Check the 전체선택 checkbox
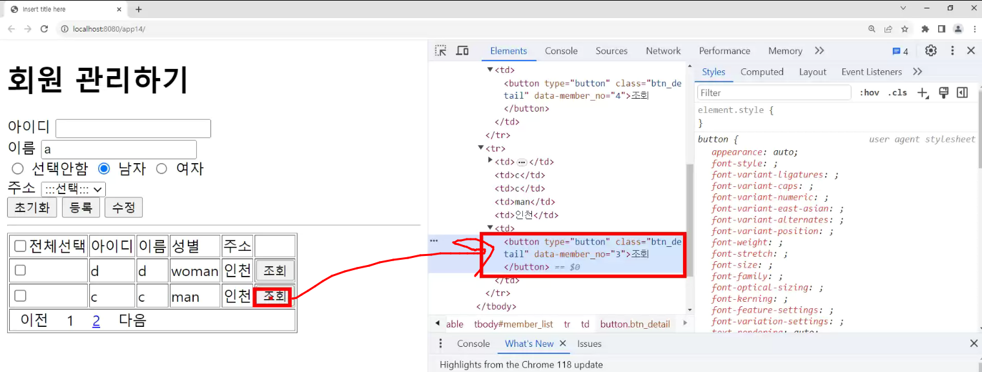The image size is (982, 372). pyautogui.click(x=20, y=246)
